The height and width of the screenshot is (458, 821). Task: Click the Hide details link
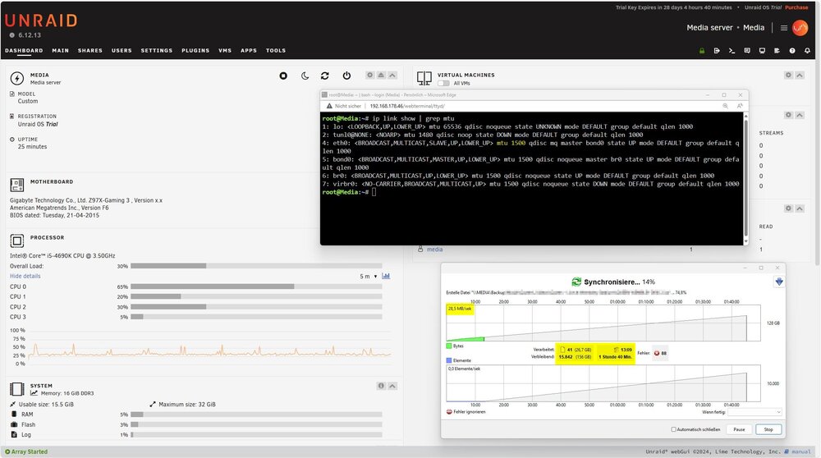click(x=25, y=276)
